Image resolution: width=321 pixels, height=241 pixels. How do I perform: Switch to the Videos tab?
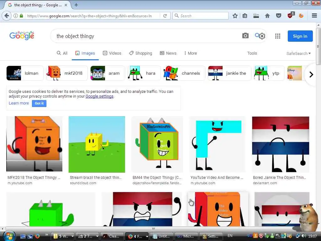(x=112, y=53)
